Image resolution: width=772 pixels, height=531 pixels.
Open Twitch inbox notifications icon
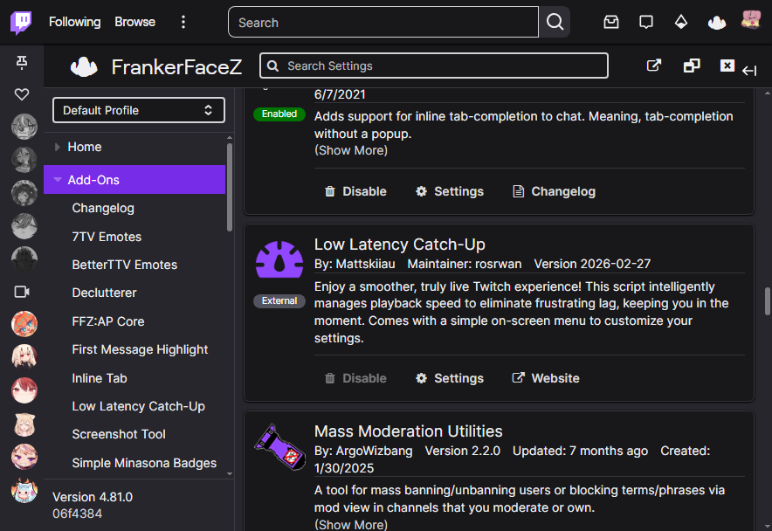[611, 22]
